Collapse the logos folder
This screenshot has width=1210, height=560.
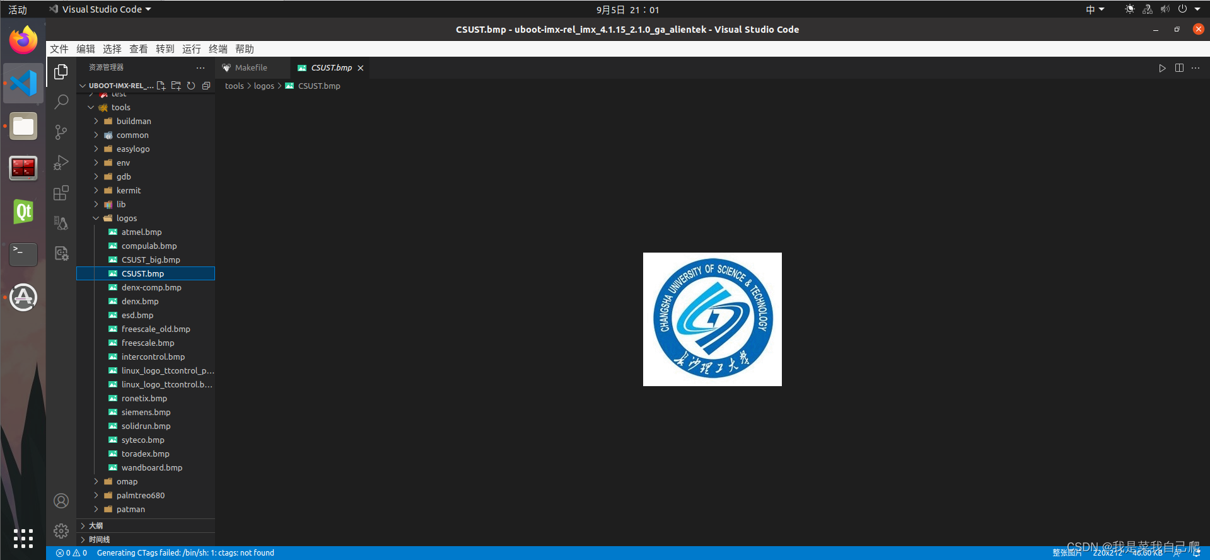point(96,218)
